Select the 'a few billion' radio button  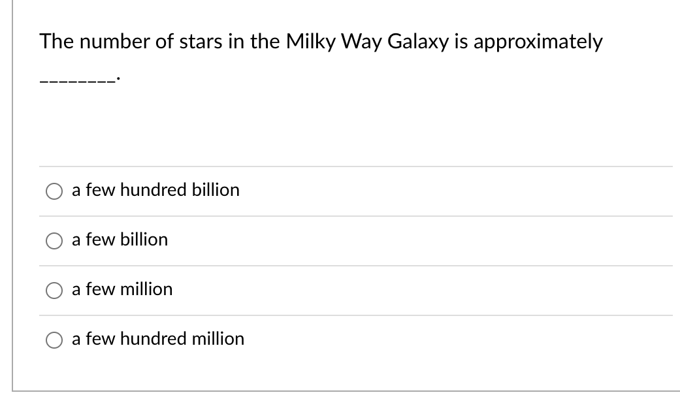(54, 241)
